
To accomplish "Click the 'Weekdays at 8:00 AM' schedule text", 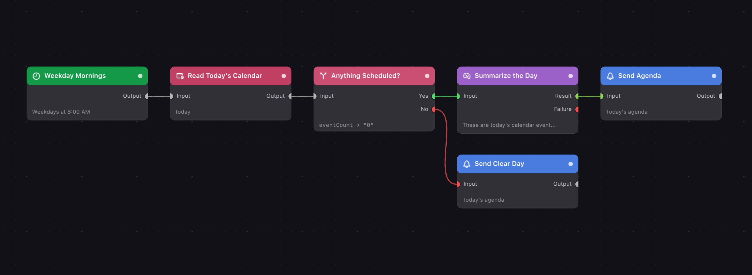I will pyautogui.click(x=61, y=112).
